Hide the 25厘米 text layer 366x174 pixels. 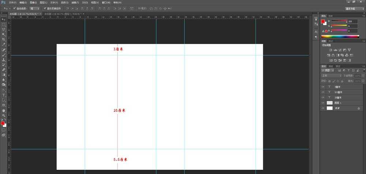tap(322, 97)
